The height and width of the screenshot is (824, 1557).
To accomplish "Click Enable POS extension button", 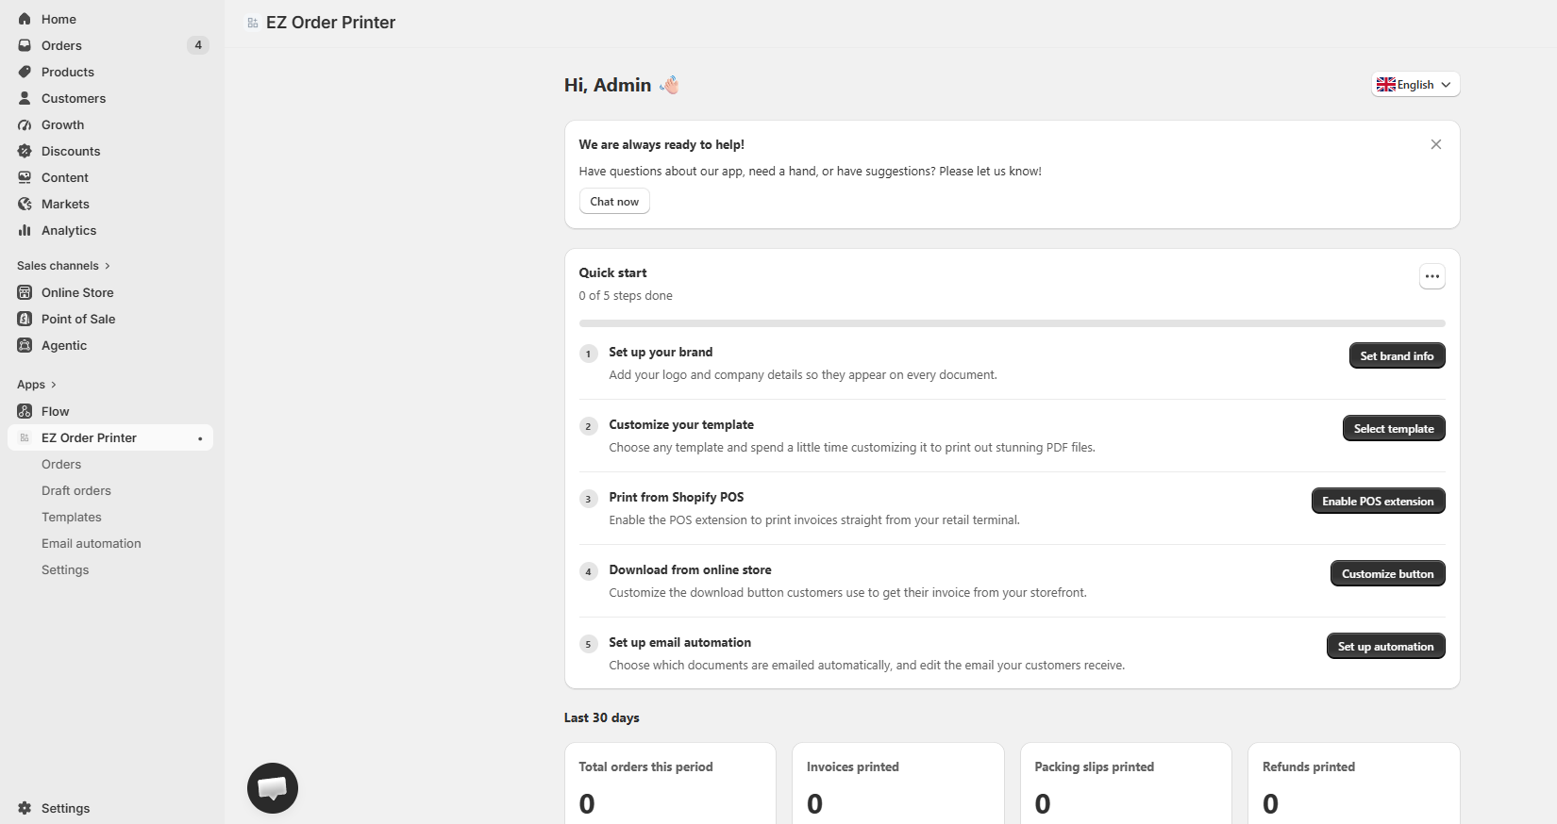I will (1378, 501).
